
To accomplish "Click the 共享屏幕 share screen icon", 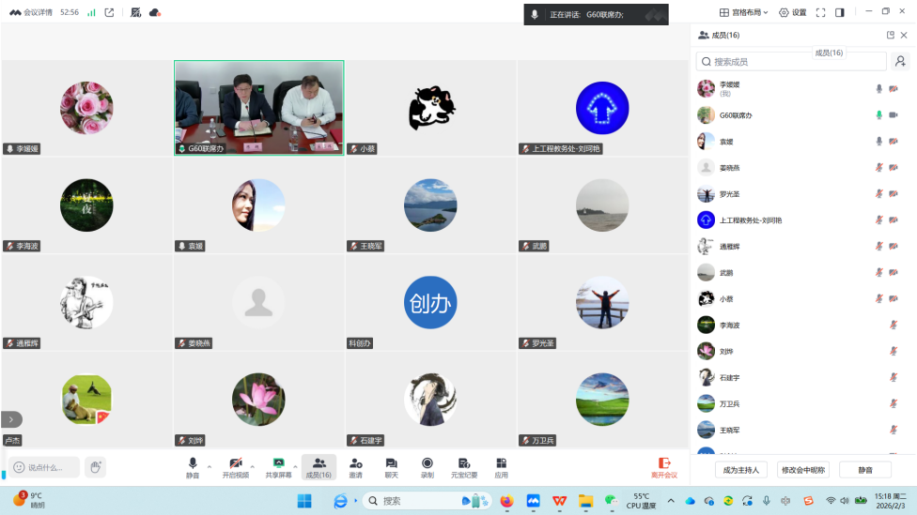I will (x=278, y=466).
